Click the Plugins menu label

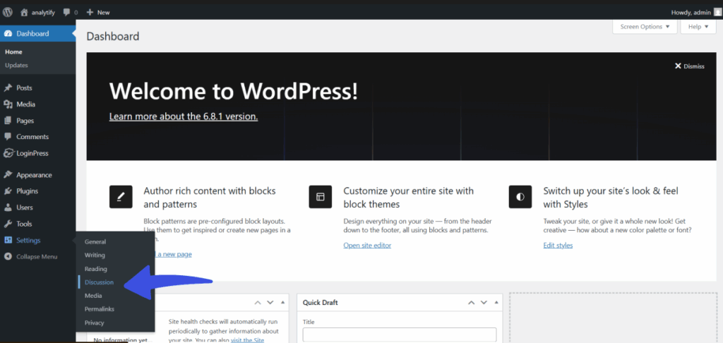[28, 191]
